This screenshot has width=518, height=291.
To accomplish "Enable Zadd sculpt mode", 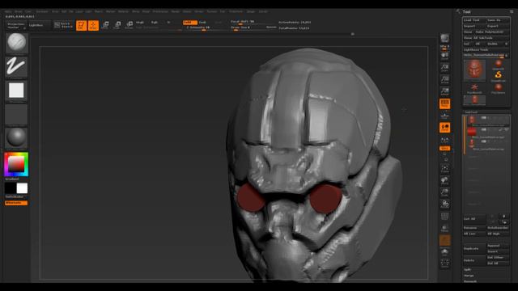I will click(189, 23).
